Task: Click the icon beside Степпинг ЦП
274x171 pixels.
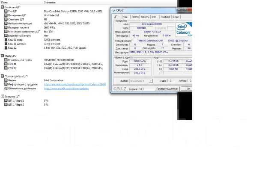Action: point(6,19)
